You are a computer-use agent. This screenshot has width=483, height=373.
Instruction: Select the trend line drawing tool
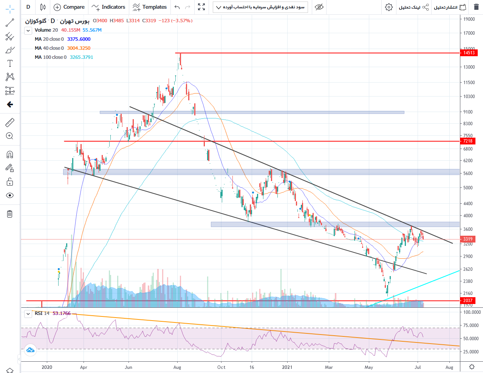click(10, 23)
